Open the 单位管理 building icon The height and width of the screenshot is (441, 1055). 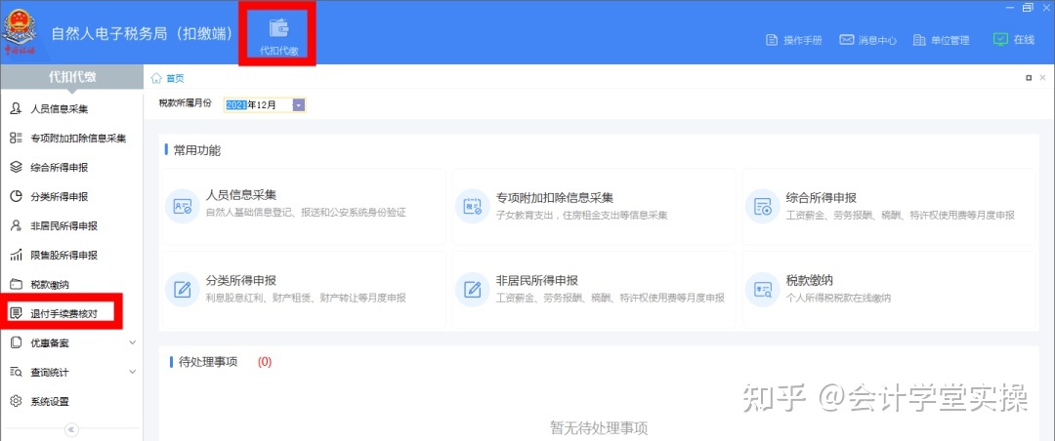point(919,40)
